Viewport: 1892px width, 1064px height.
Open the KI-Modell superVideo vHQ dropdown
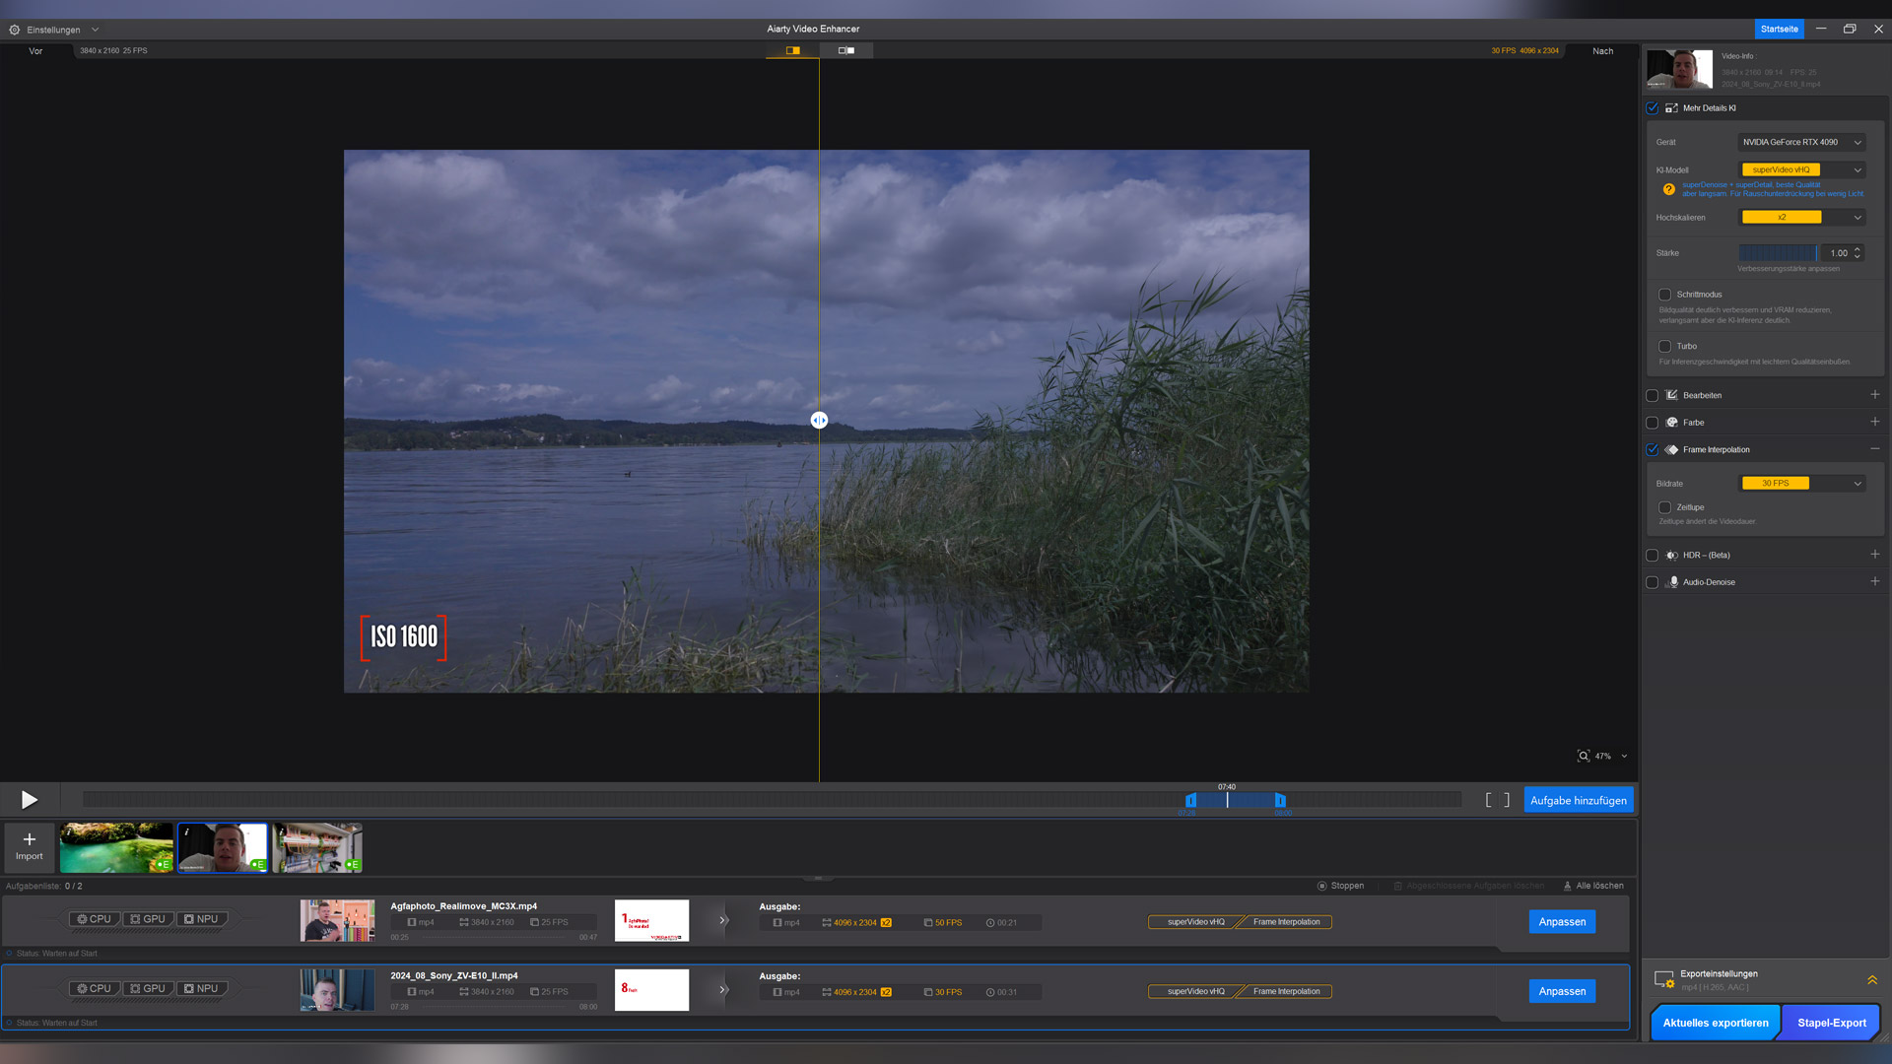(x=1801, y=169)
